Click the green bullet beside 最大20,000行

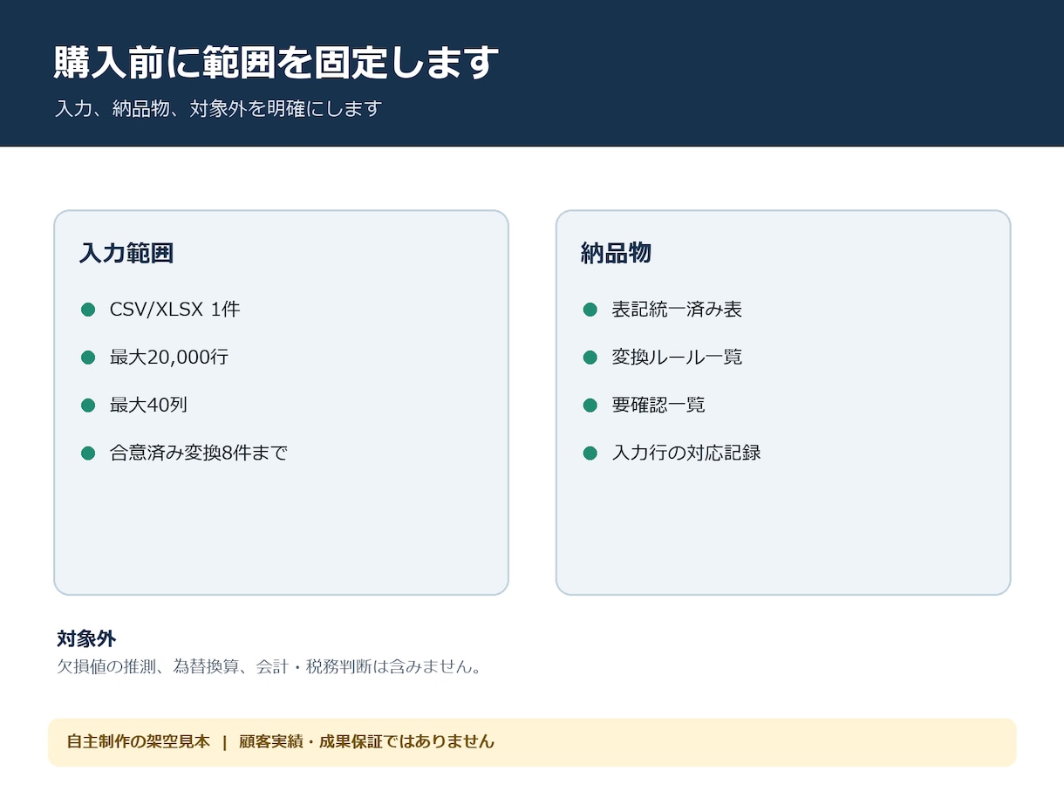click(x=88, y=357)
